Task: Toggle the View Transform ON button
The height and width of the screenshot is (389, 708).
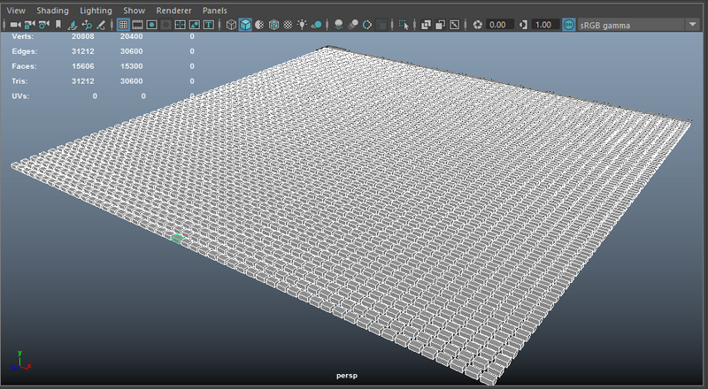Action: 569,25
